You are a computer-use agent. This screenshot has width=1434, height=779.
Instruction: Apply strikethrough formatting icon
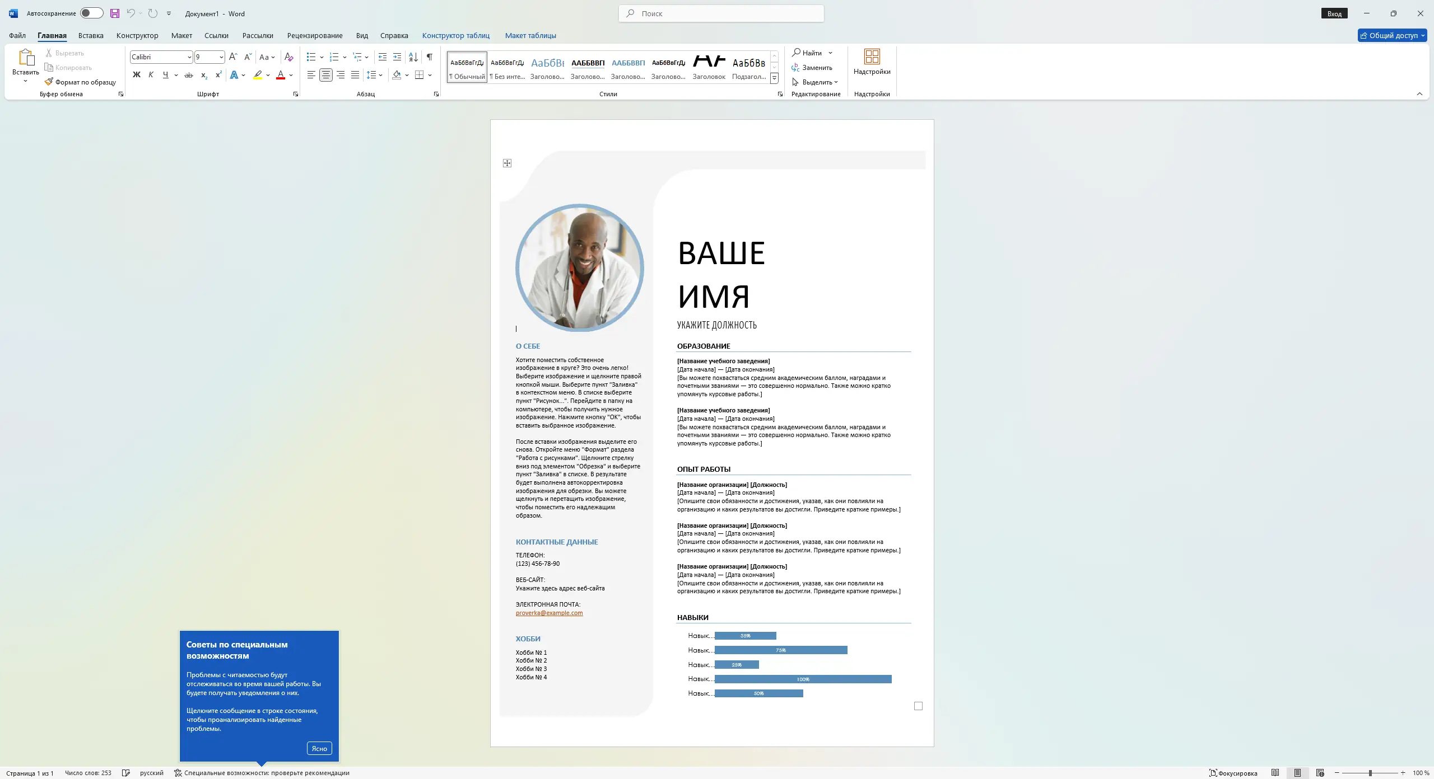pos(189,75)
